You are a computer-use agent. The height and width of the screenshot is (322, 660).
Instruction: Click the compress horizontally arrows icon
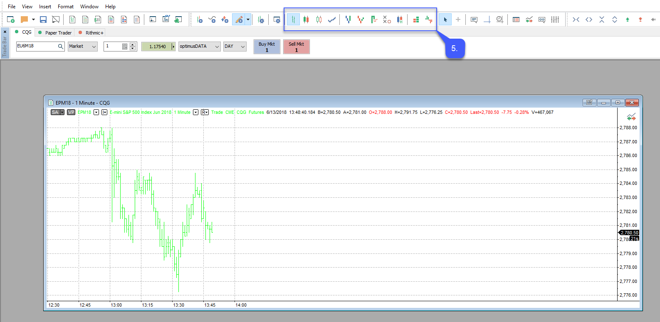(x=576, y=20)
